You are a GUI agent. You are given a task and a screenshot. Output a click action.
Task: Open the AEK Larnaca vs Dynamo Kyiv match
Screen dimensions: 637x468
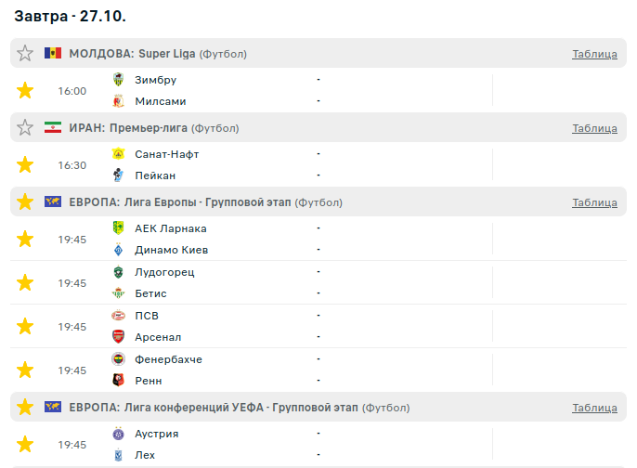coord(279,239)
